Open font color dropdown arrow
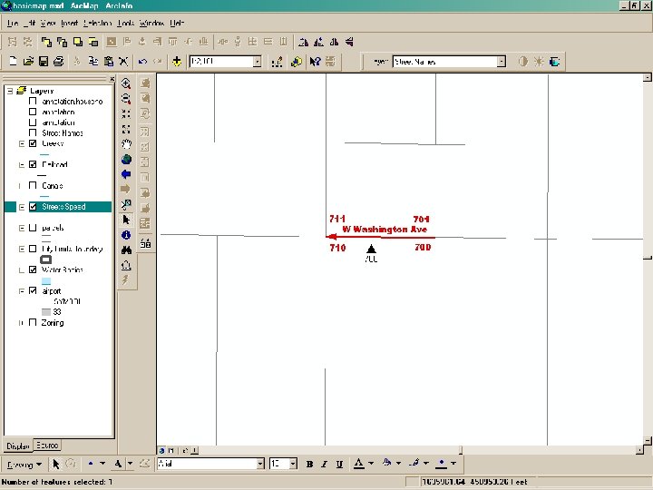 point(371,464)
